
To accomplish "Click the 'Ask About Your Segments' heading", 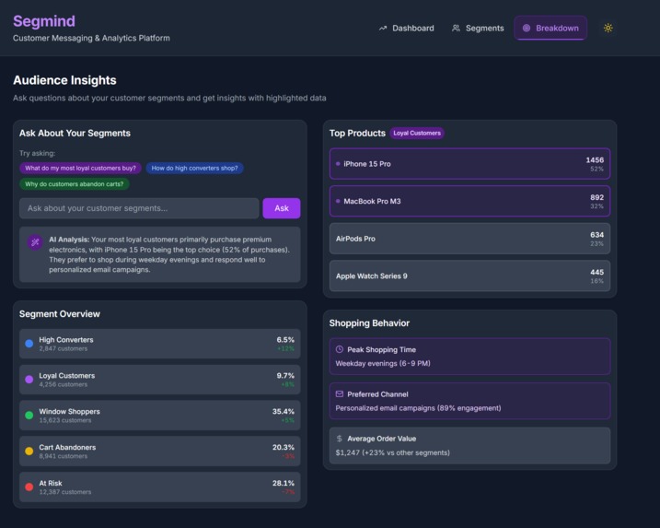I will (x=75, y=134).
